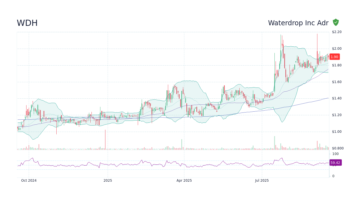The image size is (357, 200).
Task: Expand the Oct 2024 date axis label
Action: coord(29,180)
